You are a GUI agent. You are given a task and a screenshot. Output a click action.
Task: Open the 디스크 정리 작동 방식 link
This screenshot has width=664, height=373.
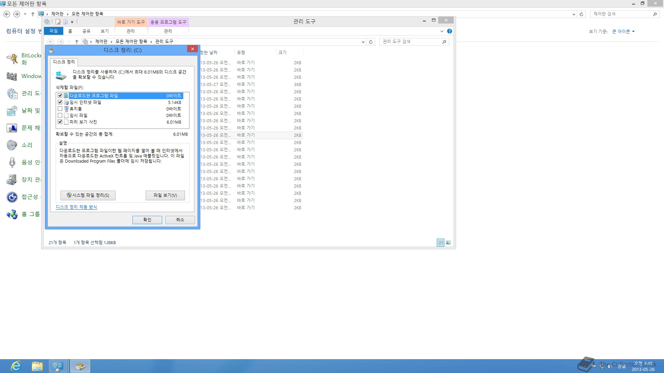[x=76, y=207]
